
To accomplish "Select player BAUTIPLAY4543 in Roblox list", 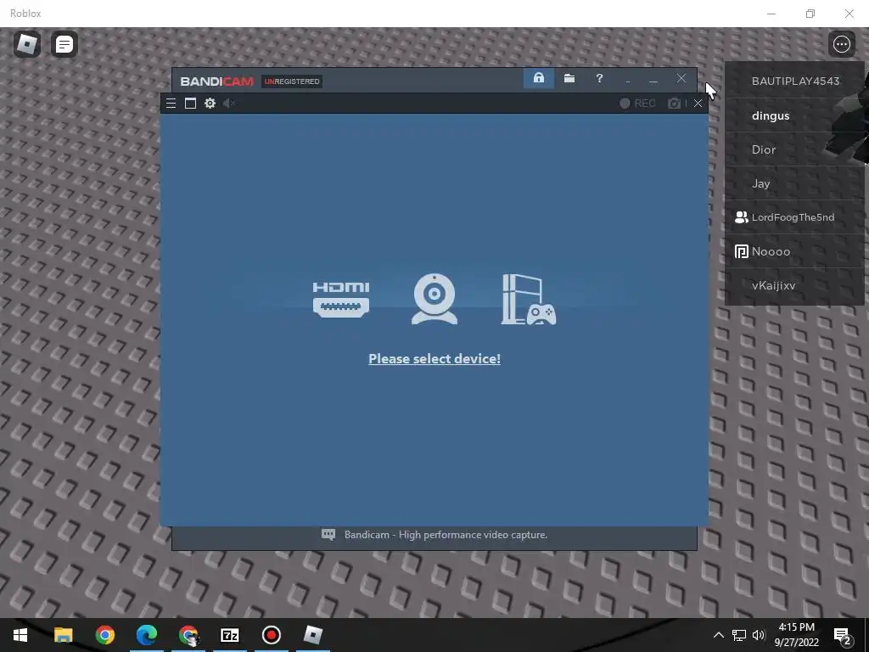I will click(x=794, y=81).
